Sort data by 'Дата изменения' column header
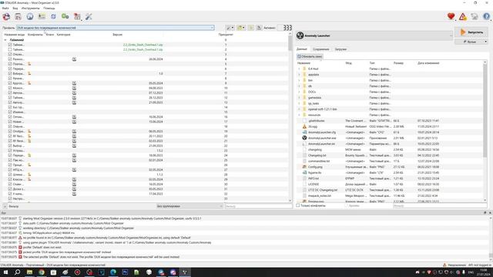This screenshot has height=277, width=493. coord(428,63)
